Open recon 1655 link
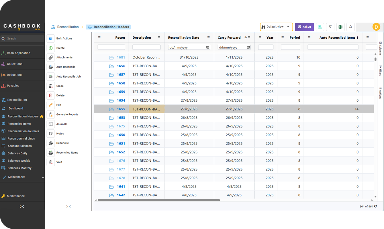This screenshot has height=229, width=384. 121,109
